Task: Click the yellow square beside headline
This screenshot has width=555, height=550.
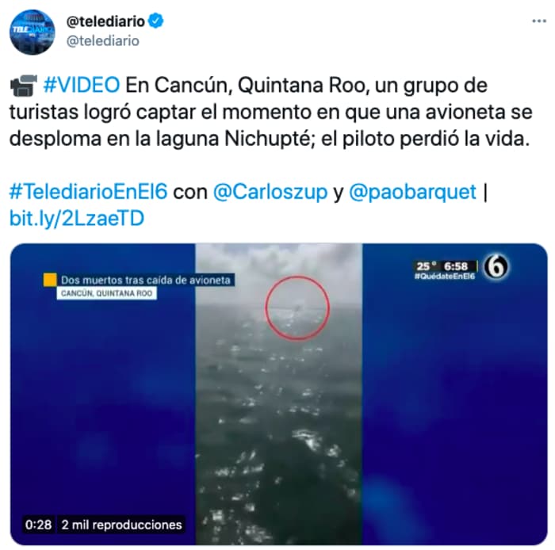Action: 50,280
